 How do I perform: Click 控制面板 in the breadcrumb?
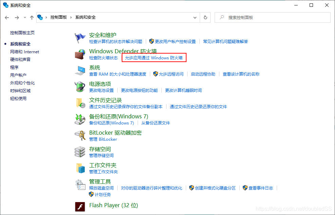[x=59, y=17]
